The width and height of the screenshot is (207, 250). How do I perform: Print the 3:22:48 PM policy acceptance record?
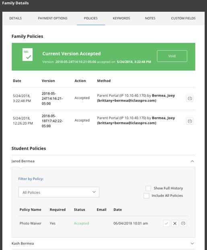click(190, 99)
